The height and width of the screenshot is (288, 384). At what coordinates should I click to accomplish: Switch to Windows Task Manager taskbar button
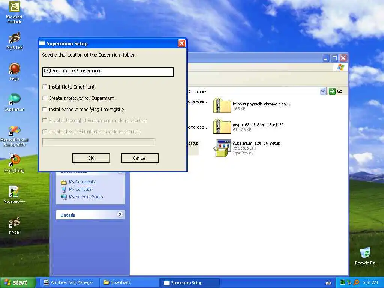coord(69,283)
